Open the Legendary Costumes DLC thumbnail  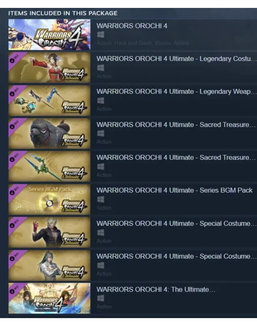pos(49,67)
